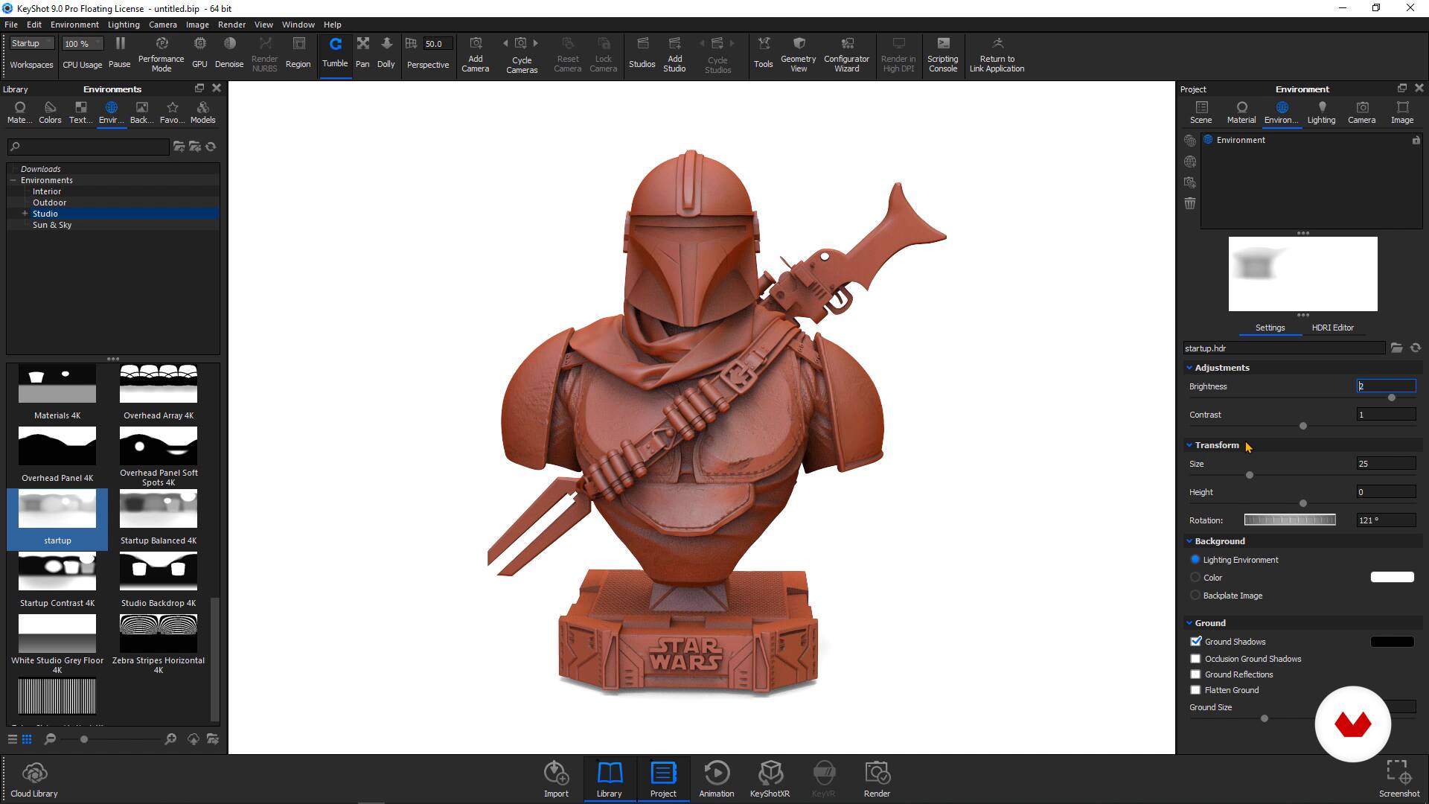Image resolution: width=1429 pixels, height=804 pixels.
Task: Open the Render menu
Action: coord(231,25)
